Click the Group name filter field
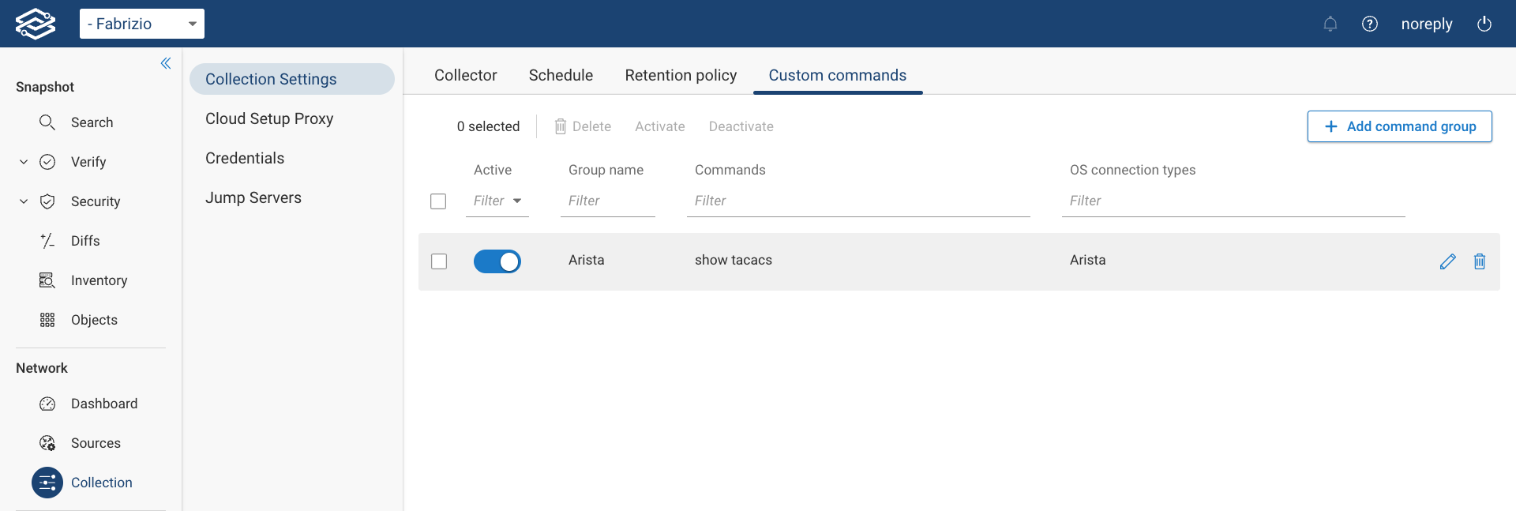The width and height of the screenshot is (1516, 511). coord(608,201)
